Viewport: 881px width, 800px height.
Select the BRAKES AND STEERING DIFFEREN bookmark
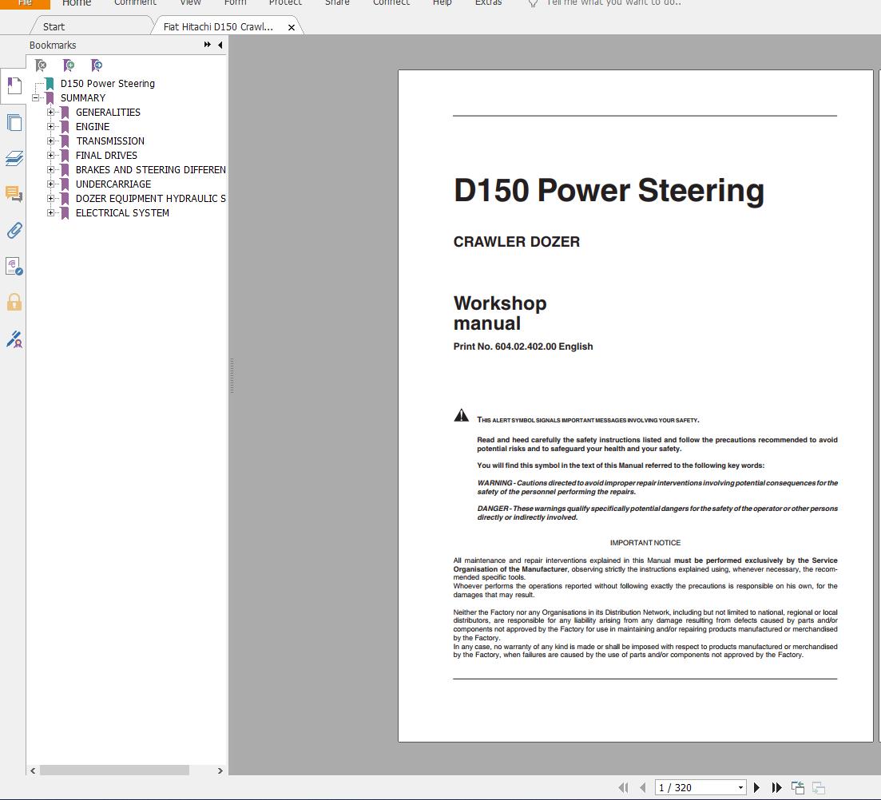(151, 170)
